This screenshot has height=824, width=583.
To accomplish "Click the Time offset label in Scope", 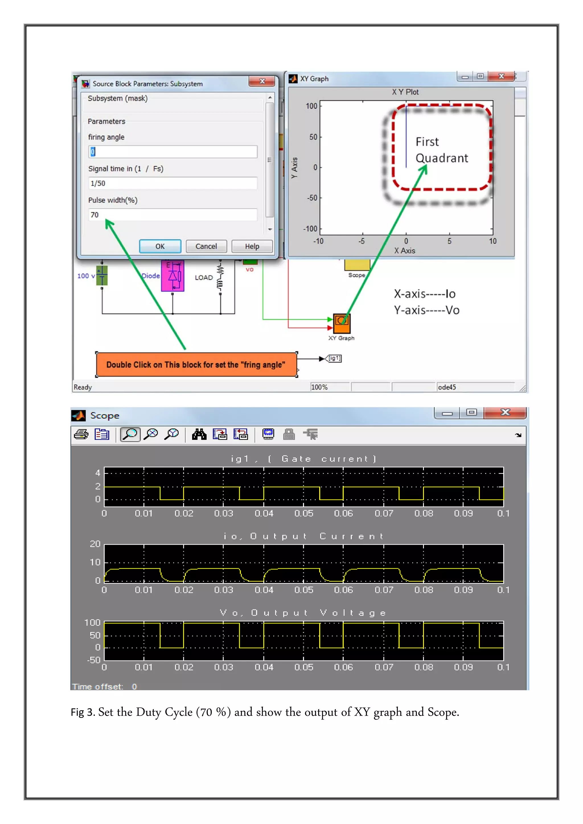I will (x=97, y=687).
